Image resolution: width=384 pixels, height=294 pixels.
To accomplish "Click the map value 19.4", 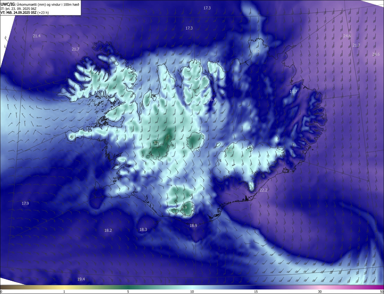I will (x=81, y=279).
